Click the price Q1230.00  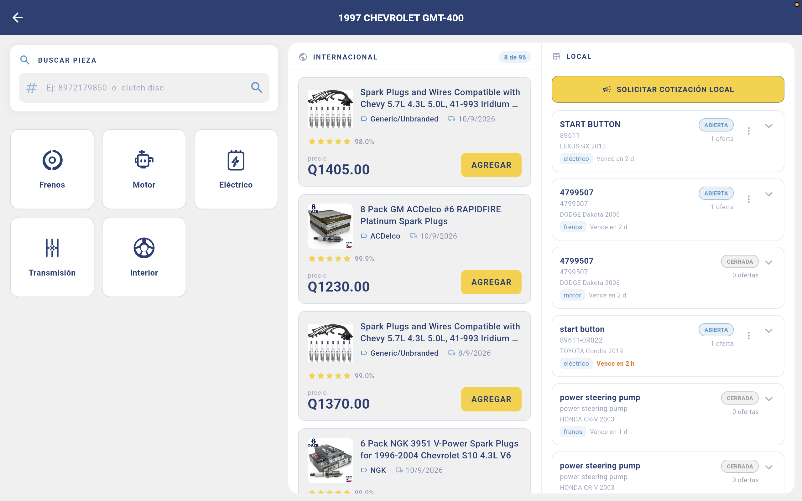pos(339,287)
